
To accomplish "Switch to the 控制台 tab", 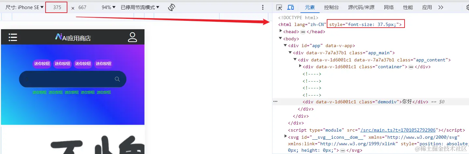I will click(331, 7).
